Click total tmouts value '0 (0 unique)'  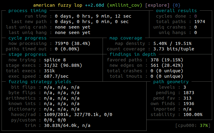167,76
